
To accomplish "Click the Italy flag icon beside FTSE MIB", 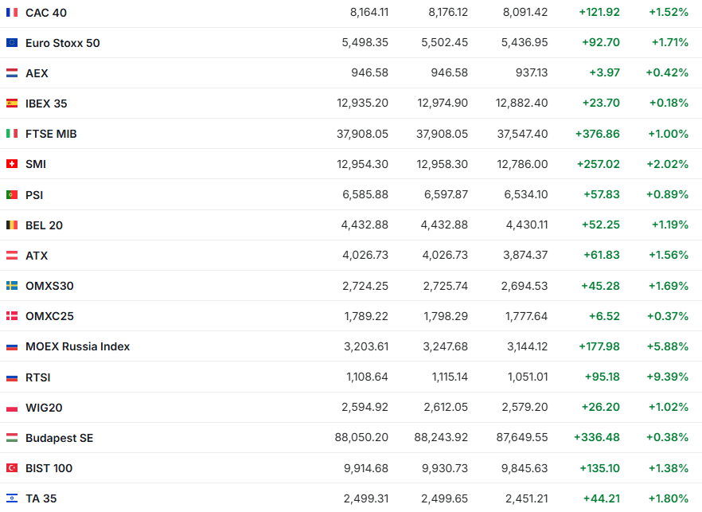I will coord(12,134).
